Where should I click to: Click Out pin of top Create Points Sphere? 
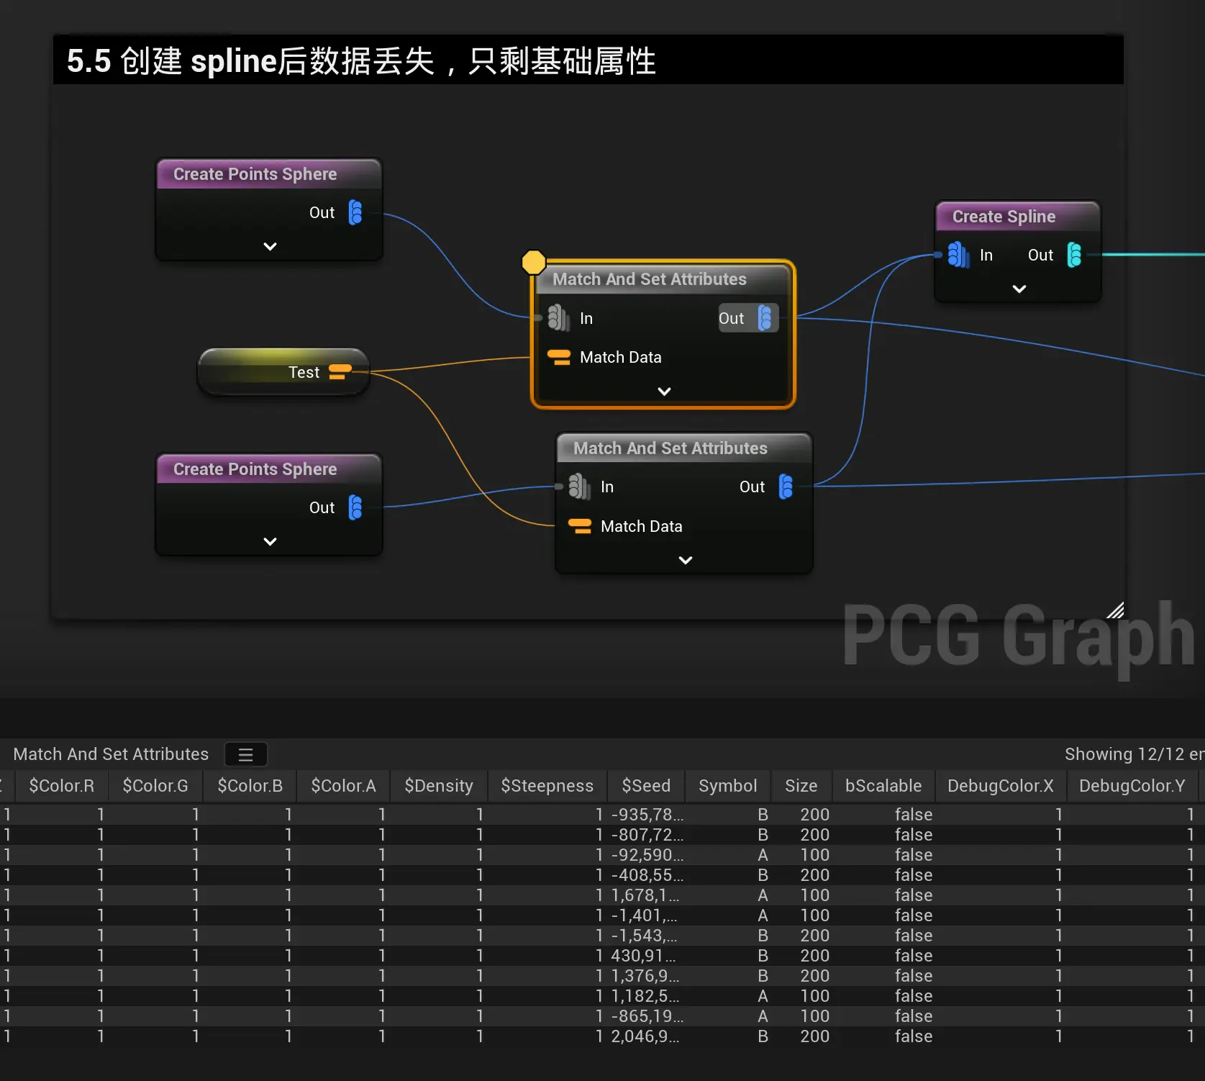pos(355,212)
